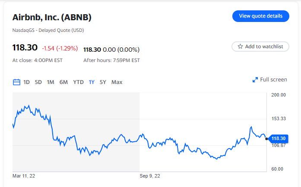Screen dimensions: 301x187
Task: Click the Airbnb, Inc. (ABNB) title
Action: click(52, 17)
